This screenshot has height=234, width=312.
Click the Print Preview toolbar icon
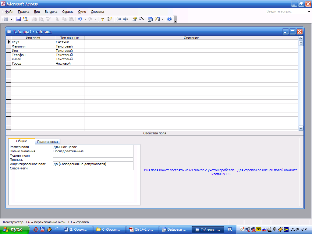(x=41, y=19)
